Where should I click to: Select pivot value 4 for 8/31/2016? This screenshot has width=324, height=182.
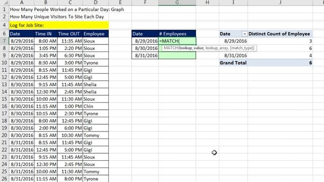coord(280,56)
